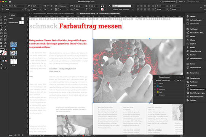Open the Überfüllungsvorgaben panel
This screenshot has width=206, height=137.
click(x=197, y=93)
